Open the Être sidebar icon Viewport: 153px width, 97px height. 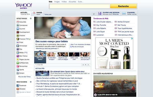click(x=18, y=49)
